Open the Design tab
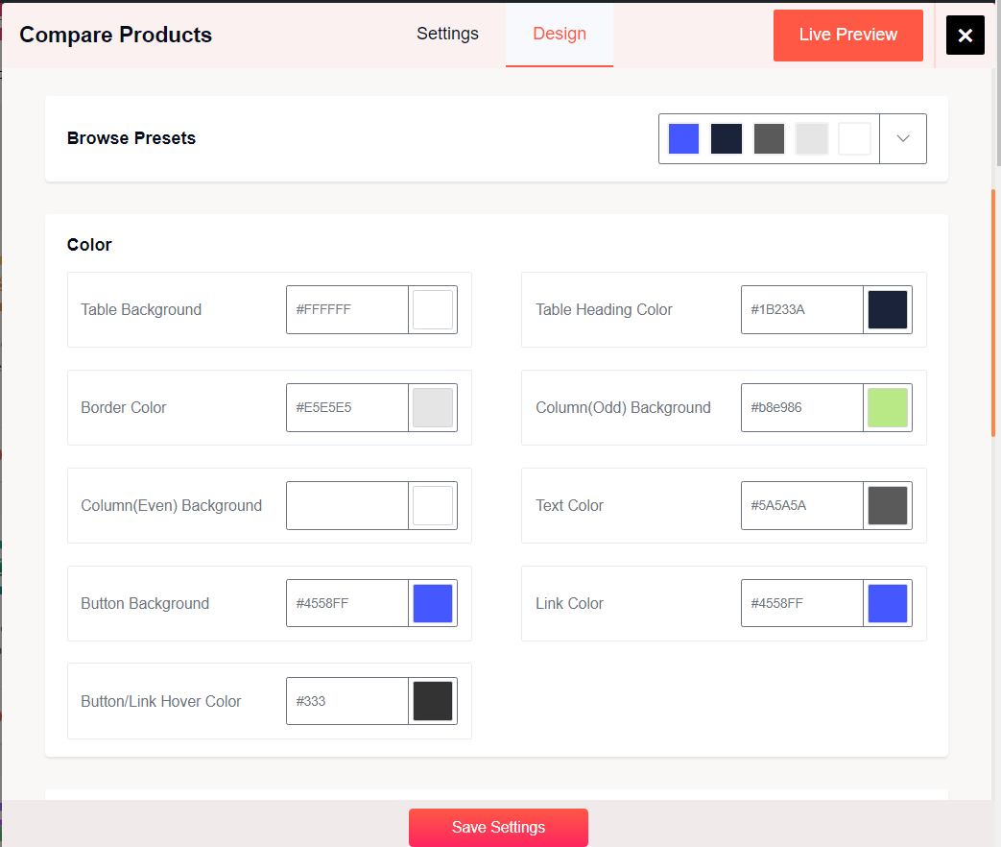The image size is (1001, 847). 559,34
